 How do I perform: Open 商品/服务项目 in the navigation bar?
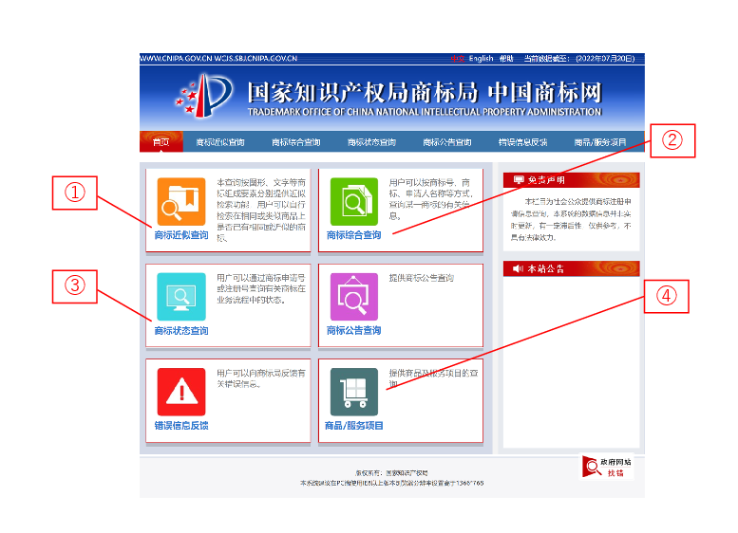[600, 142]
